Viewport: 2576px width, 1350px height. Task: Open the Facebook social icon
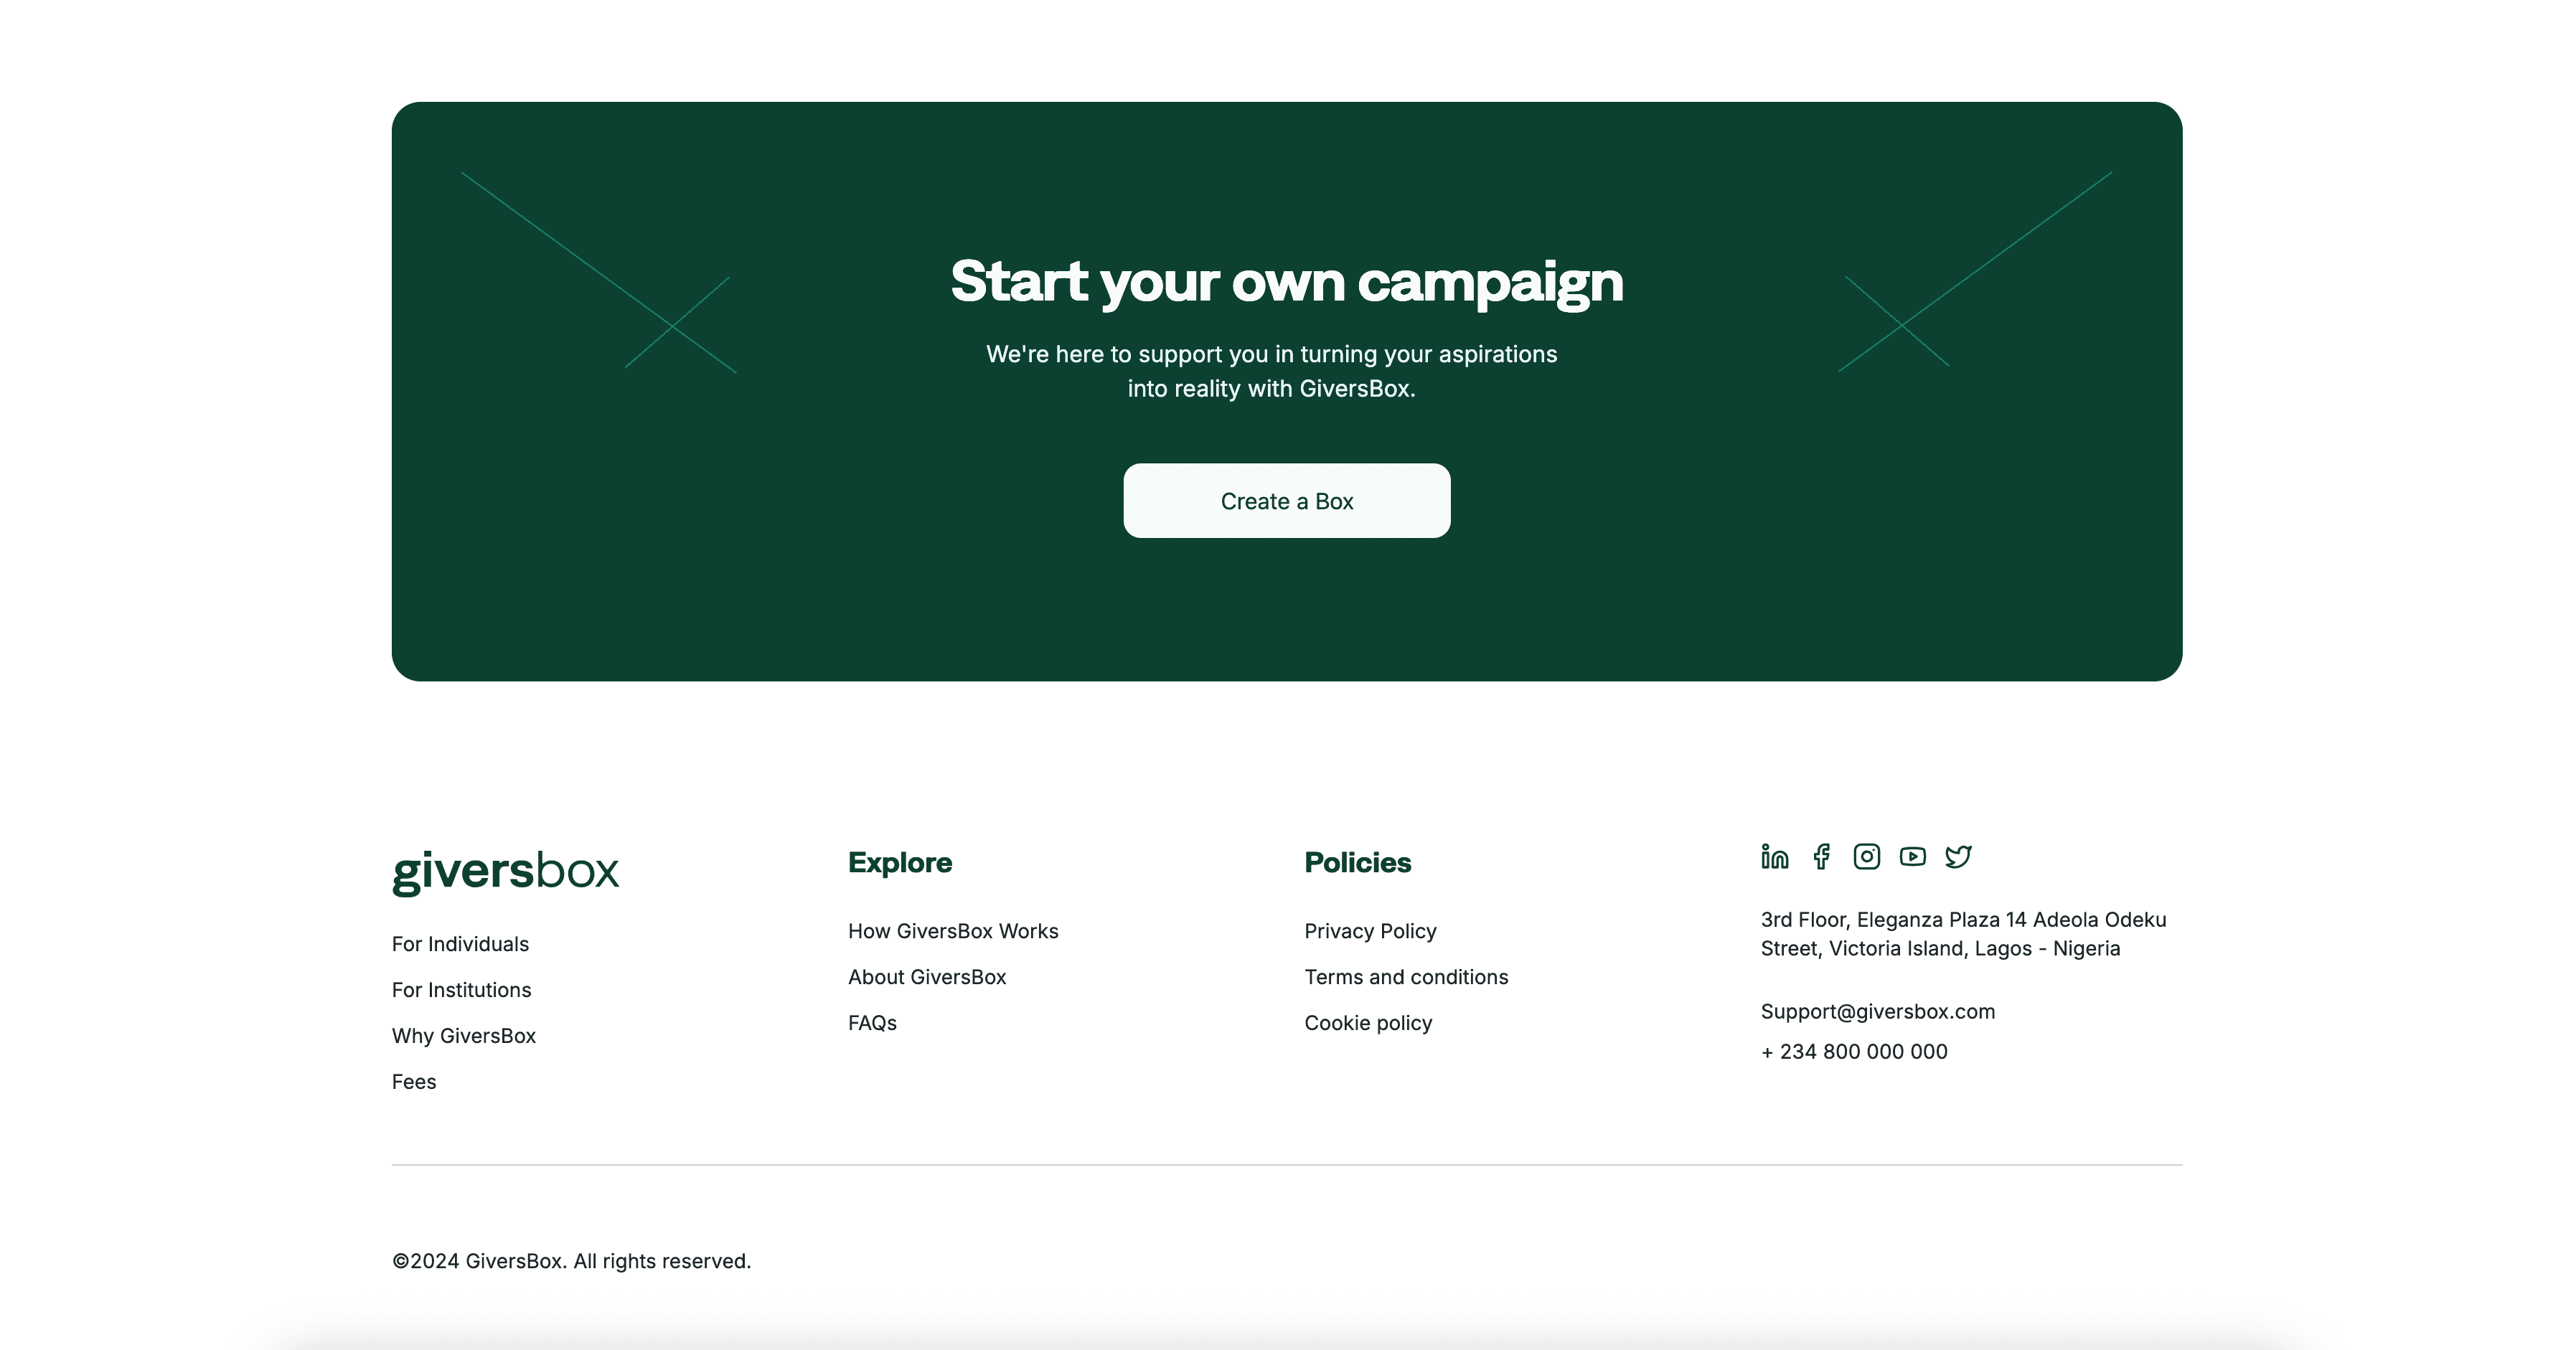pyautogui.click(x=1822, y=857)
